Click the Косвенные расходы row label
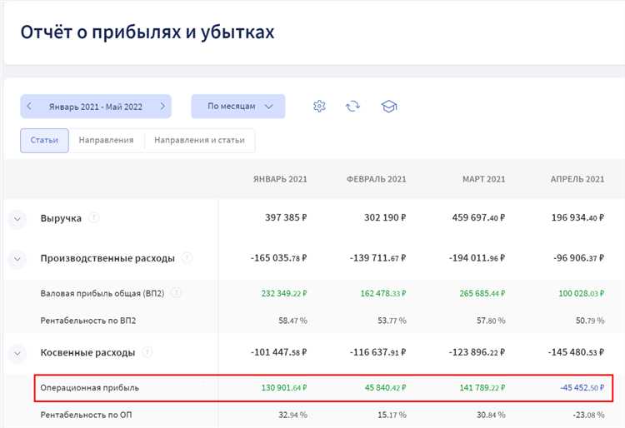The height and width of the screenshot is (428, 625). [x=87, y=353]
